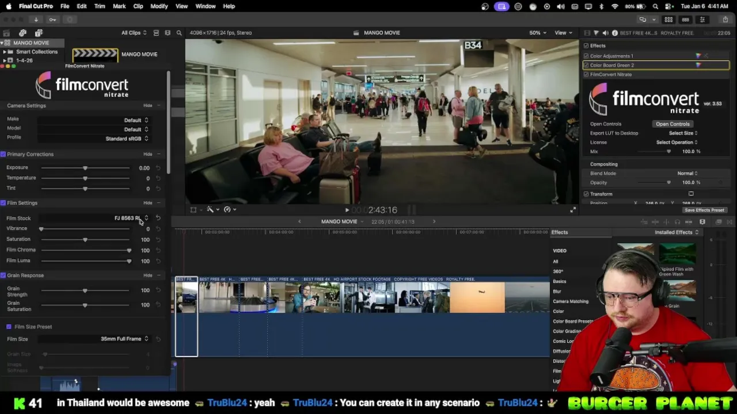This screenshot has width=737, height=414.
Task: Click the share export icon
Action: coord(725,20)
